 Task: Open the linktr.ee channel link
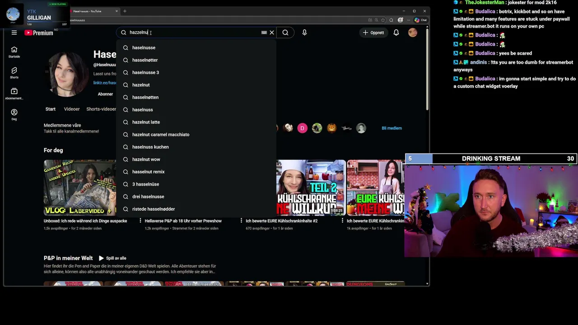(x=105, y=83)
